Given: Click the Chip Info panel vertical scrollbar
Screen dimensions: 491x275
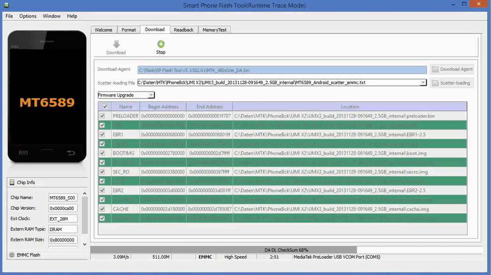Looking at the screenshot, I should [x=85, y=219].
